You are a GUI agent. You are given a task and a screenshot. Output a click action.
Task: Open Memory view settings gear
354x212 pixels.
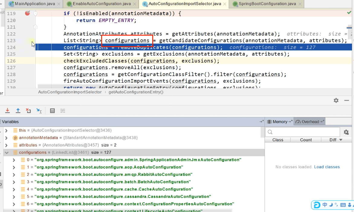click(x=346, y=132)
